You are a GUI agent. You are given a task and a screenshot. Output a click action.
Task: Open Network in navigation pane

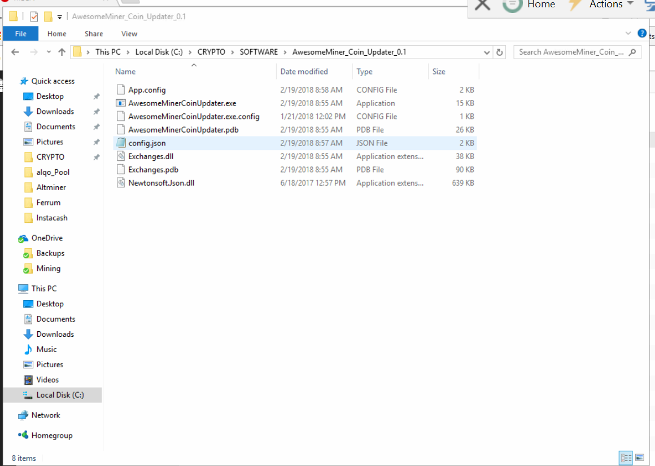point(46,416)
